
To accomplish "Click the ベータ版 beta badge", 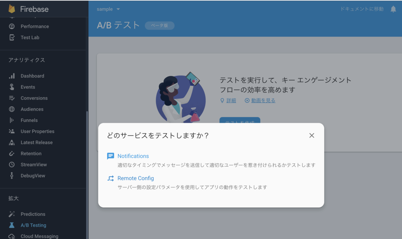I will point(159,26).
